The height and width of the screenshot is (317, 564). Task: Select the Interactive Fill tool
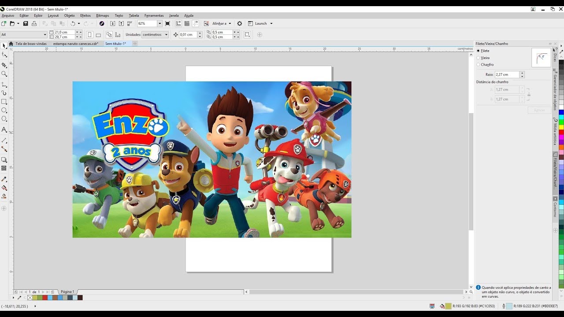click(x=4, y=188)
